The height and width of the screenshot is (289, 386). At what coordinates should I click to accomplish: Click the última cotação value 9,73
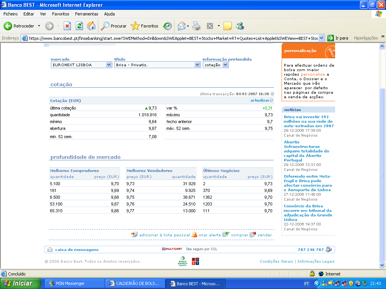point(153,108)
